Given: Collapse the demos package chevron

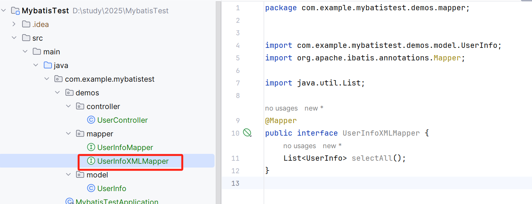Looking at the screenshot, I should [x=57, y=93].
